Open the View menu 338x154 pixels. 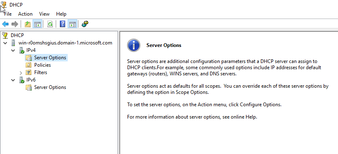click(44, 14)
